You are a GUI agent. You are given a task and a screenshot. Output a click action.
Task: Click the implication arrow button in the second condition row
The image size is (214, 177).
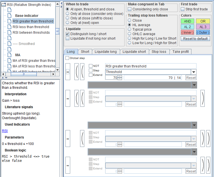coord(68,98)
